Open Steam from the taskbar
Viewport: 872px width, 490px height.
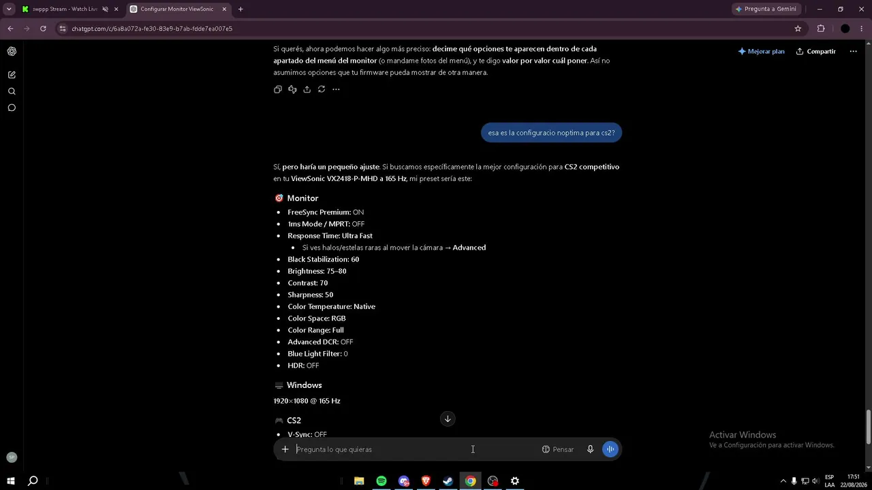pos(448,481)
